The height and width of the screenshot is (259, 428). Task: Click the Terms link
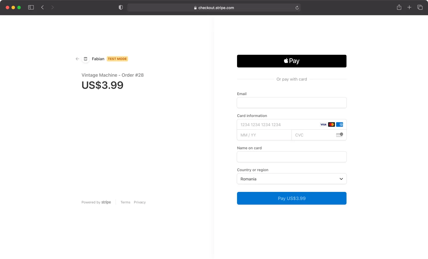125,202
